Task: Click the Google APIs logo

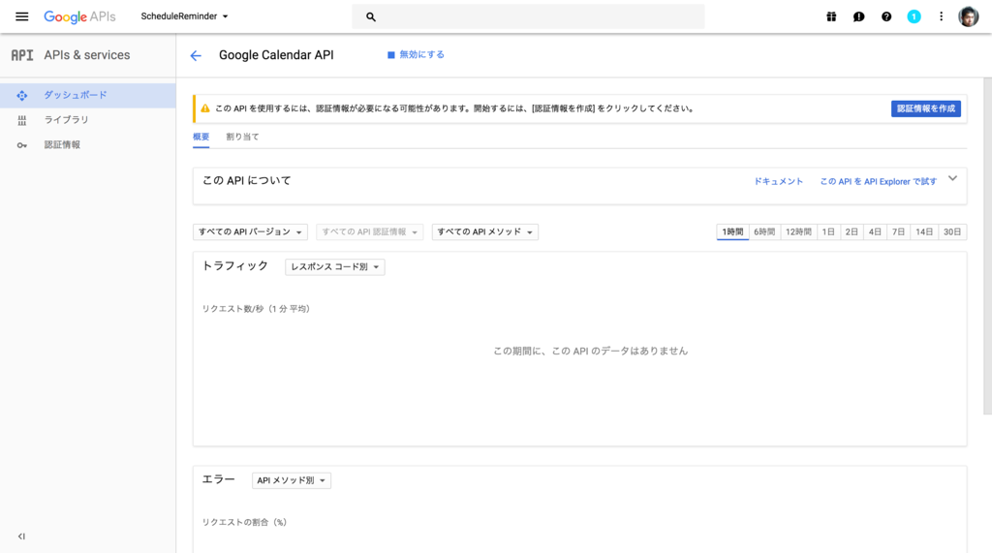Action: click(x=79, y=16)
